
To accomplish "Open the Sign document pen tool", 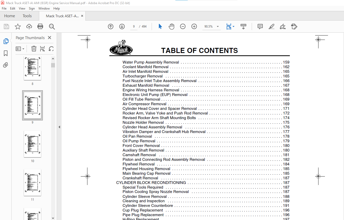I will [x=283, y=27].
